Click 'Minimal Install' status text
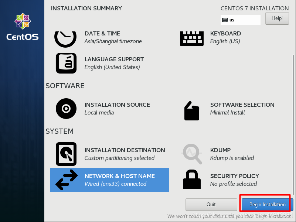 [228, 113]
